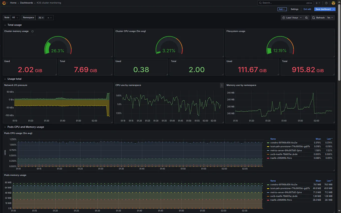Click the Refresh icon to reload data
Screen dimensions: 341x213
tap(313, 18)
